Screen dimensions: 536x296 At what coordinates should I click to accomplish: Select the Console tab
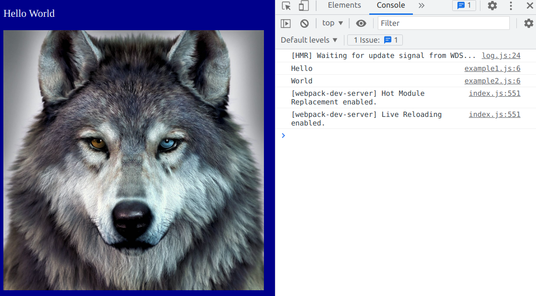[390, 5]
